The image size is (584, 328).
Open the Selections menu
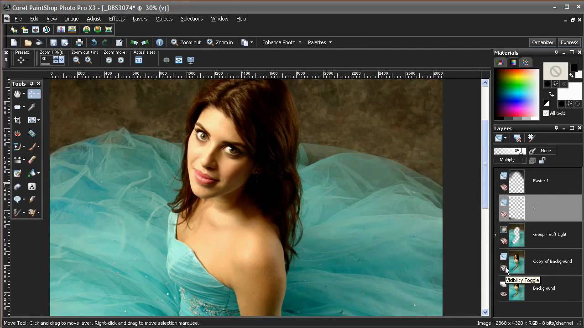pos(192,19)
